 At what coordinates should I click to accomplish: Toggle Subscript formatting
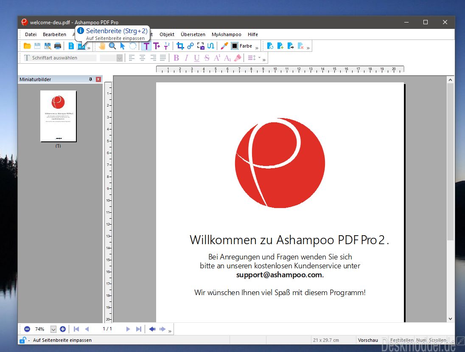tap(227, 58)
